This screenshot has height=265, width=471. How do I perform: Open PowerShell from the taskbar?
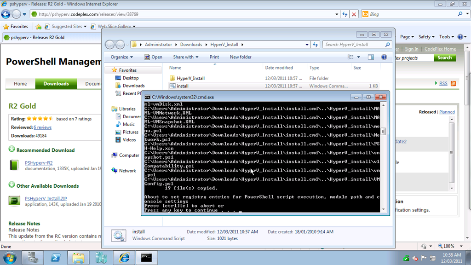(55, 258)
